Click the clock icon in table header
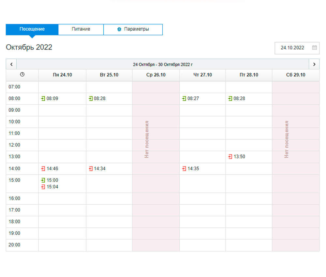Screen dimensions: 326x277 point(22,74)
